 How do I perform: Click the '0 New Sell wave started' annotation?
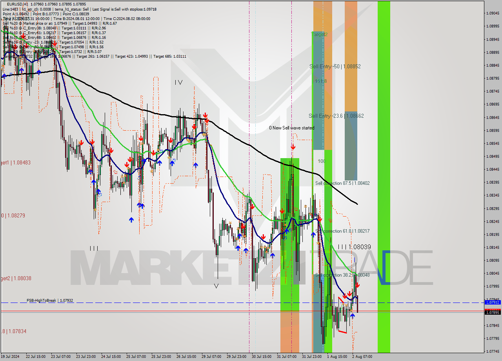pos(291,128)
